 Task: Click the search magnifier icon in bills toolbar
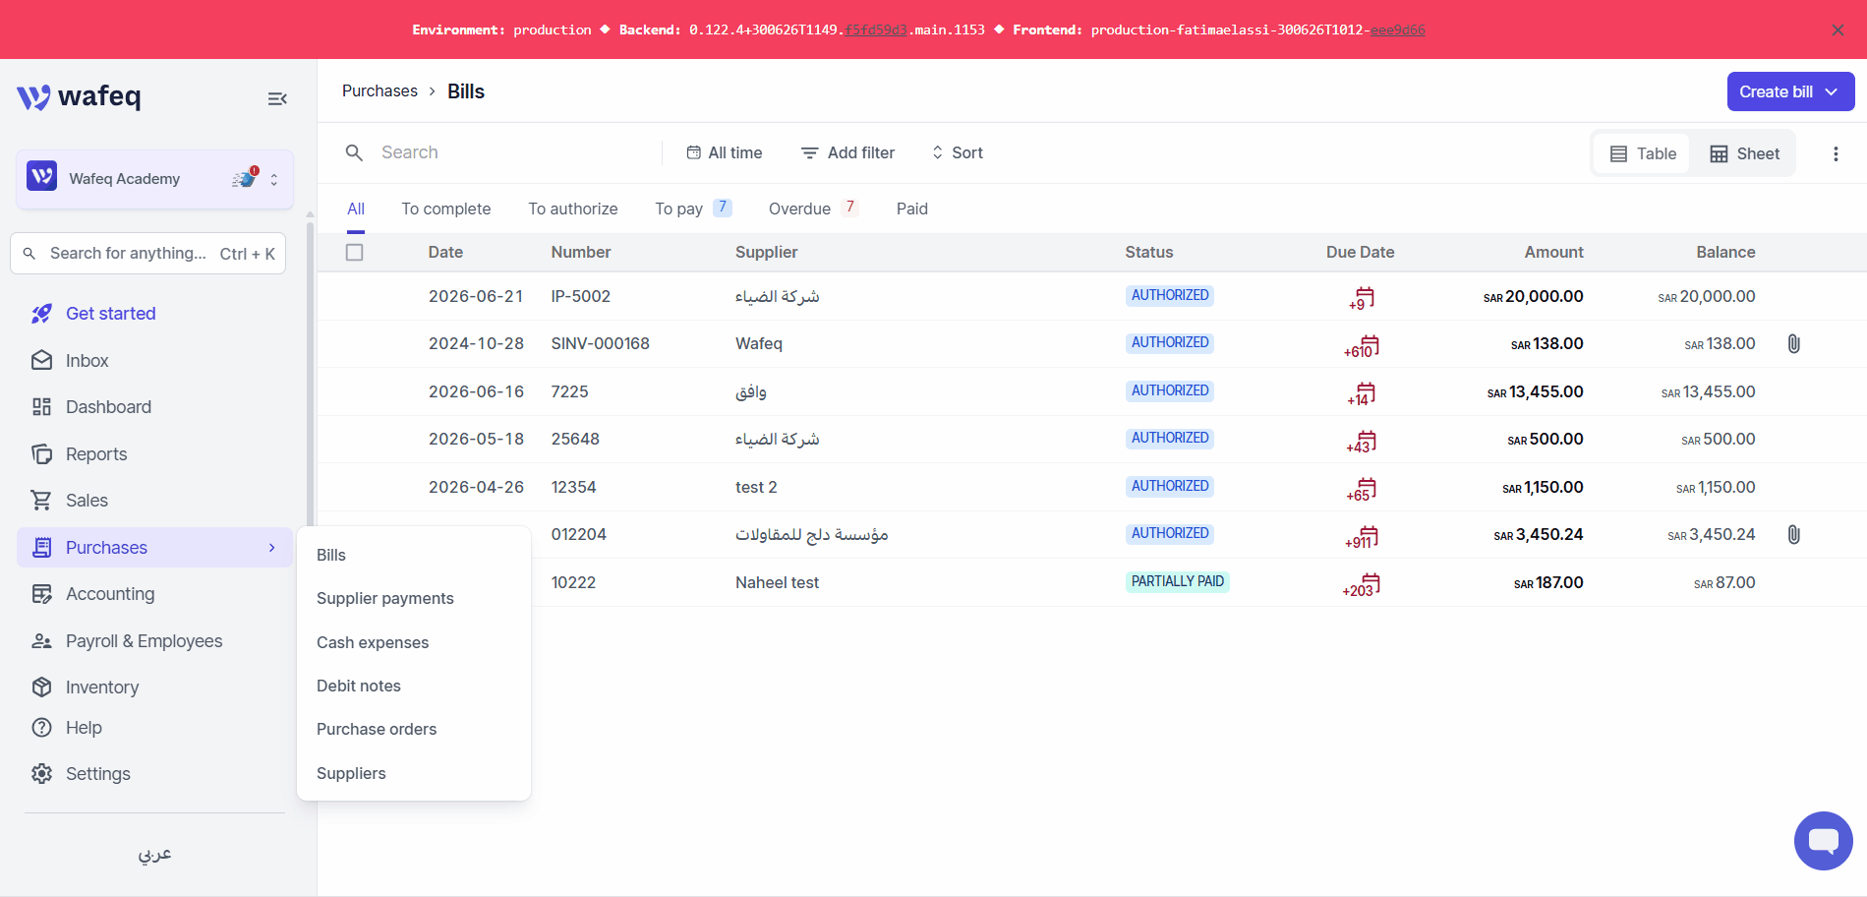click(354, 152)
